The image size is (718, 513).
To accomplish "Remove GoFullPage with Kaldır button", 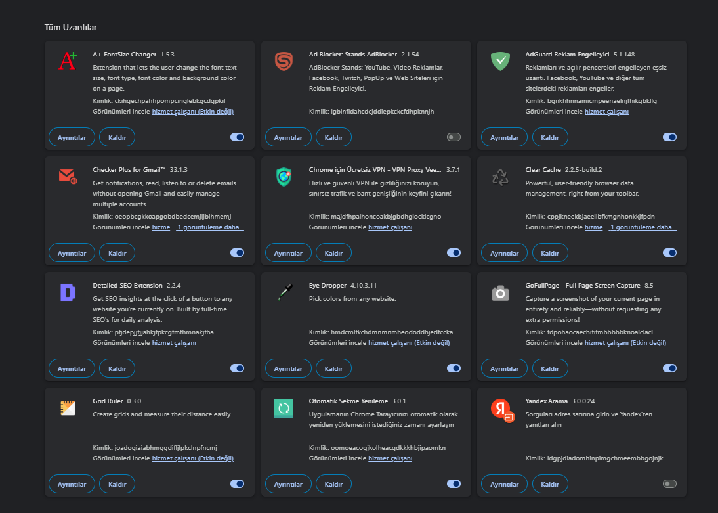I will [550, 368].
